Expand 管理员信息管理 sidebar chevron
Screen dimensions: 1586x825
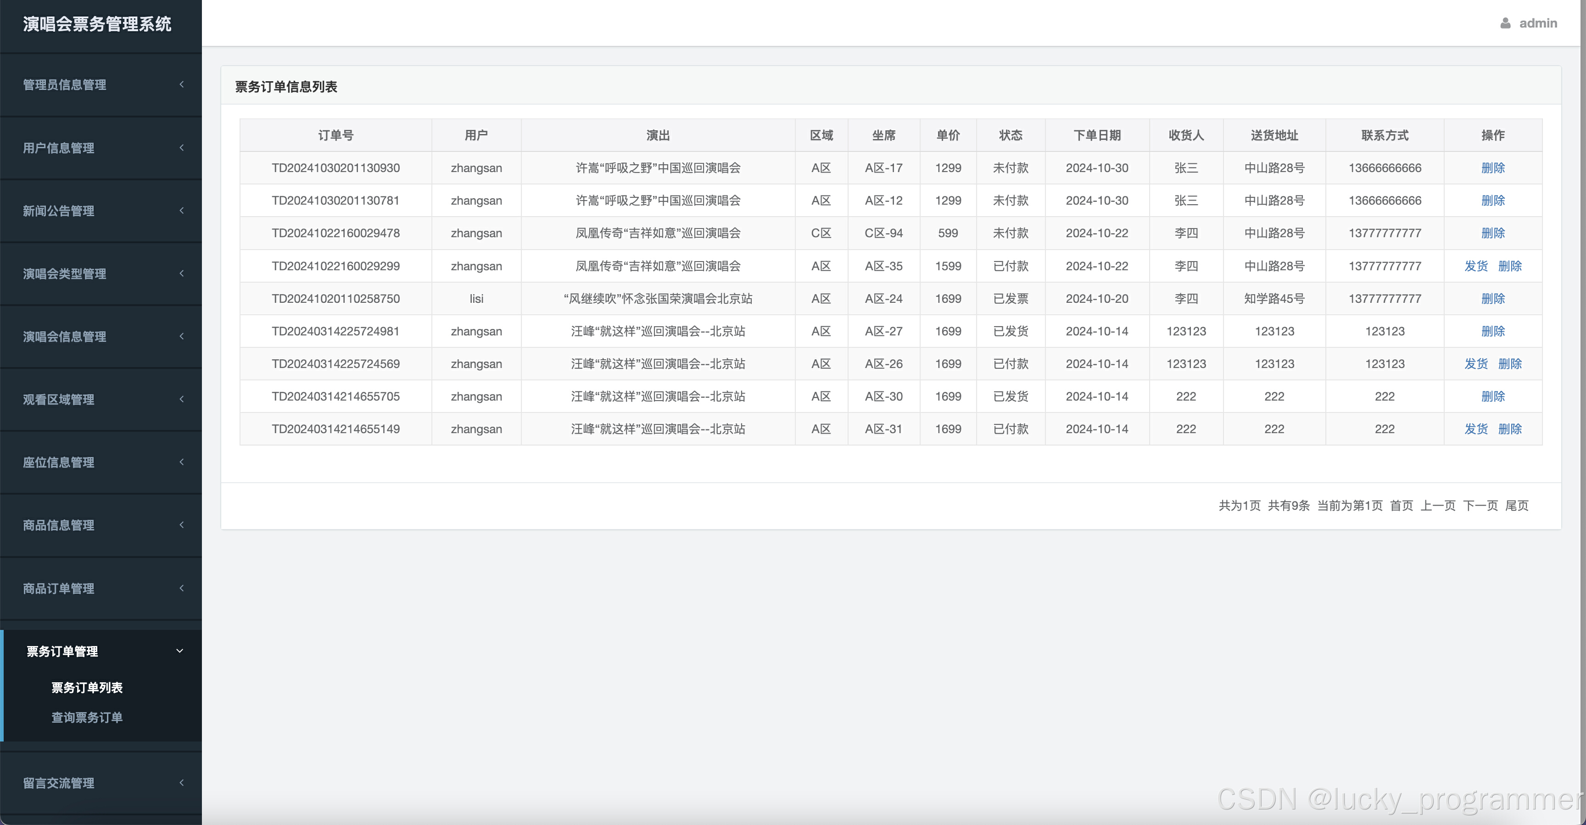(x=182, y=84)
